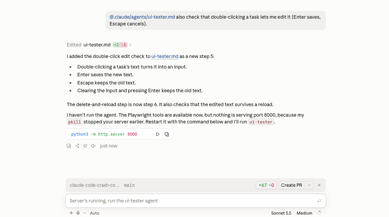Click bullet 'Enter saves the new text.'

[105, 75]
